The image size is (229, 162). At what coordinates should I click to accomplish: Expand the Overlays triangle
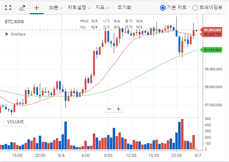7,34
